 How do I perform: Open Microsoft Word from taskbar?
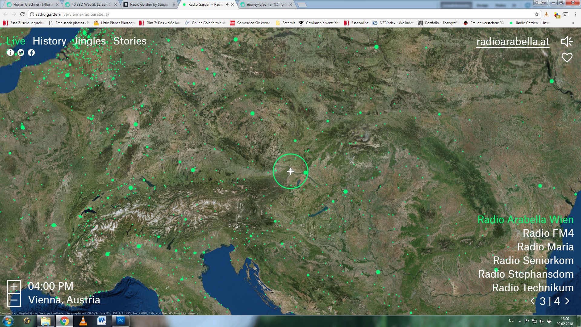(x=102, y=321)
